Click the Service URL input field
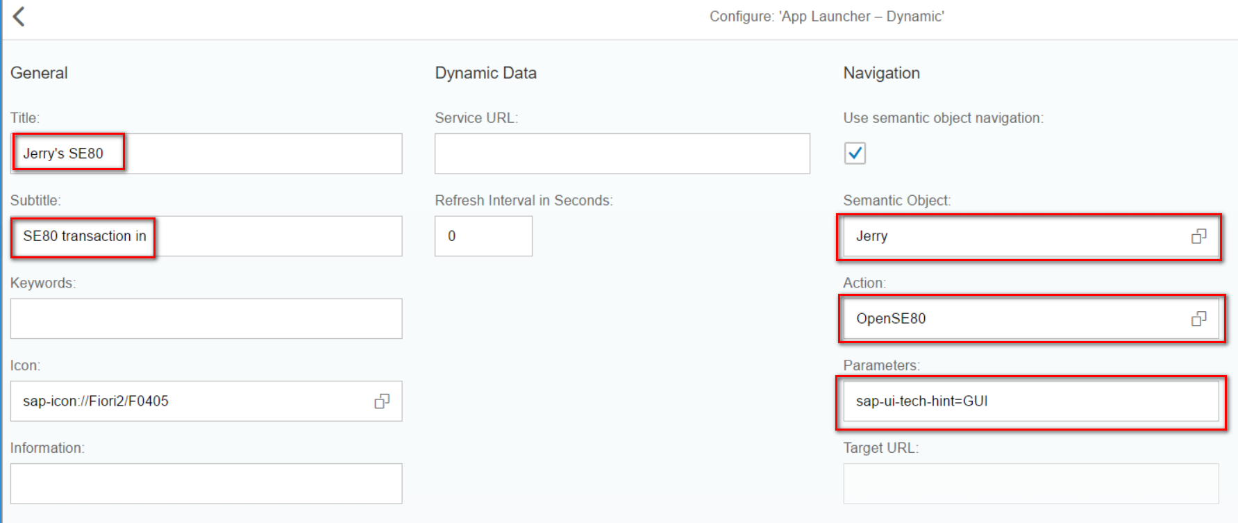 click(x=621, y=153)
